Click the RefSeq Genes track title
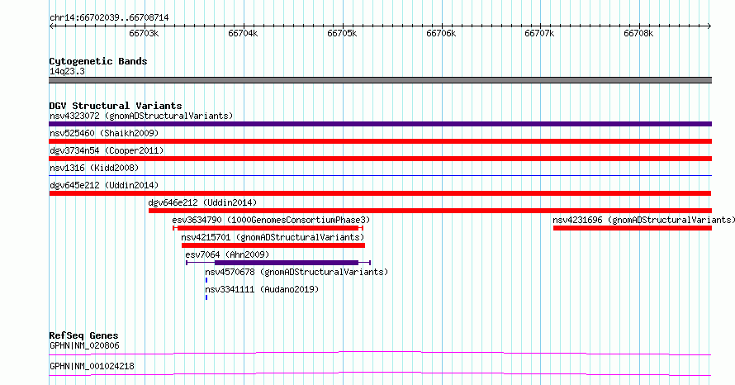 pos(83,335)
